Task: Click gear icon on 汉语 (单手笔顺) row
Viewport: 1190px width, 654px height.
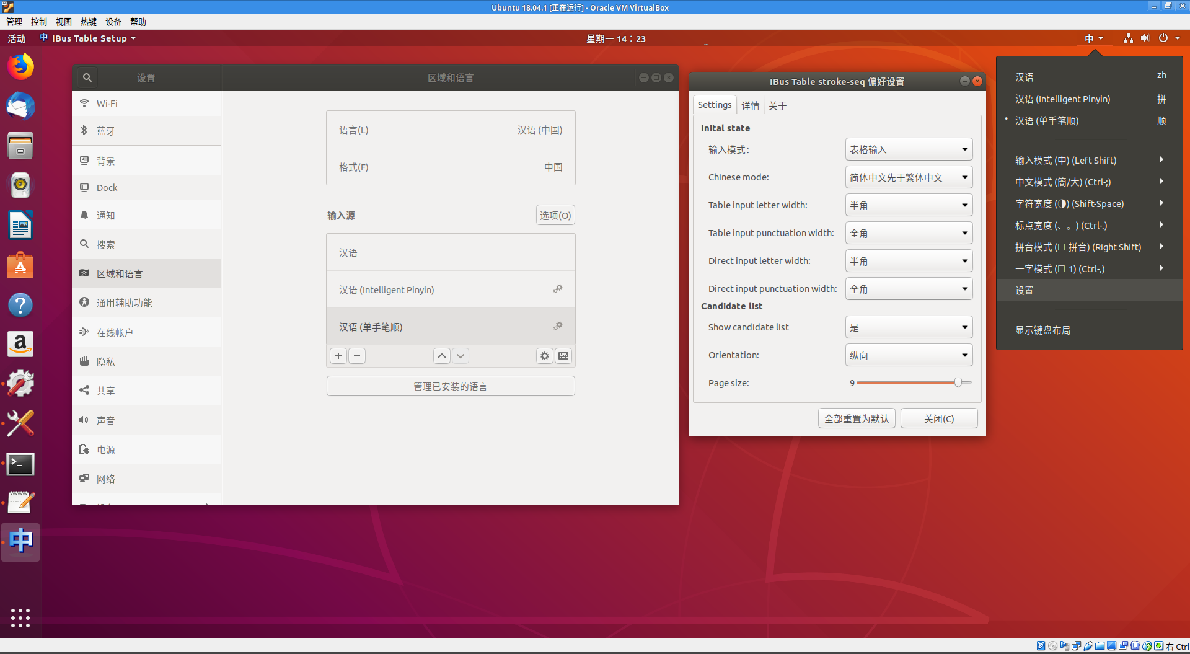Action: point(558,326)
